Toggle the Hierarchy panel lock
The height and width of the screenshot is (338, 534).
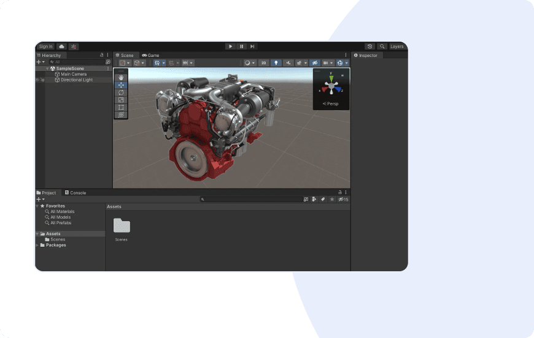(101, 55)
